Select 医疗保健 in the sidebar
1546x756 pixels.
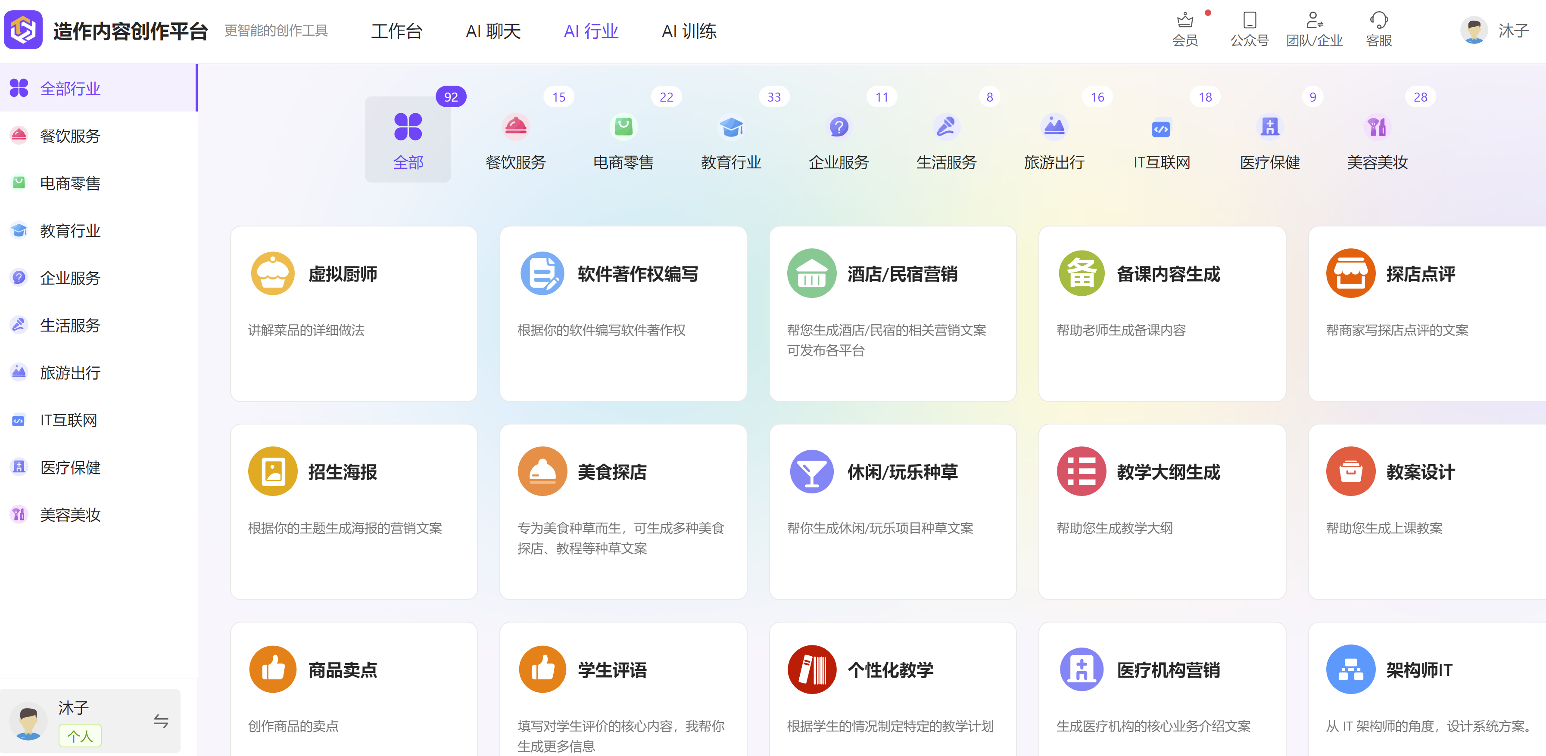pyautogui.click(x=98, y=467)
